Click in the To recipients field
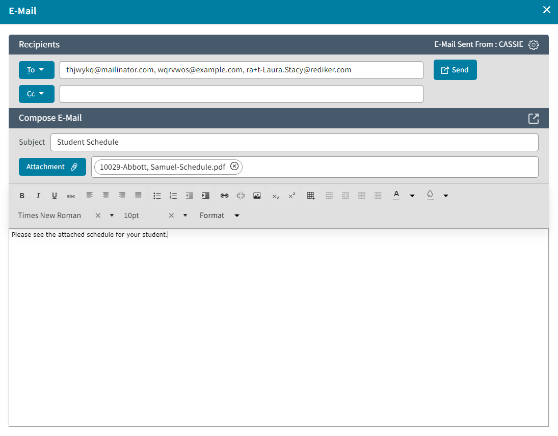The width and height of the screenshot is (558, 436). click(241, 70)
